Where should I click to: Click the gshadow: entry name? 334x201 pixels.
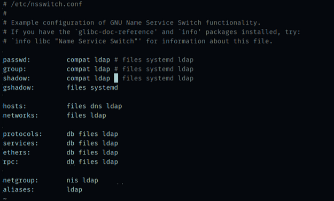[x=19, y=88]
